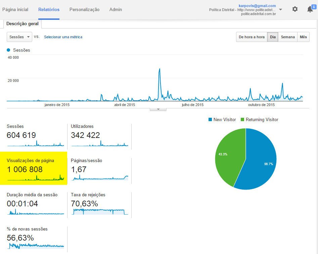Screen dimensions: 318x254
Task: Click Selecionar uma métrica link
Action: click(x=63, y=37)
